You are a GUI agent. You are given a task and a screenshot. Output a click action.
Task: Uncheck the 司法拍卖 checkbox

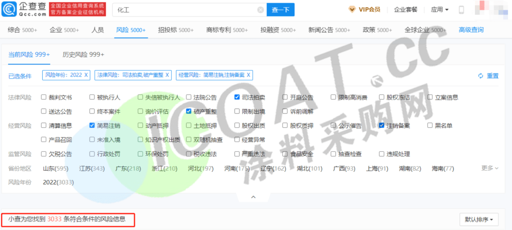tap(237, 97)
